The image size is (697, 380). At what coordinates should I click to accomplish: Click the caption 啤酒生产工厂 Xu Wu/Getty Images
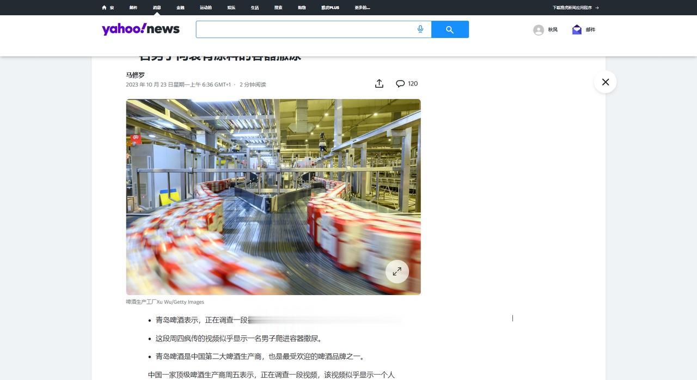(x=165, y=302)
